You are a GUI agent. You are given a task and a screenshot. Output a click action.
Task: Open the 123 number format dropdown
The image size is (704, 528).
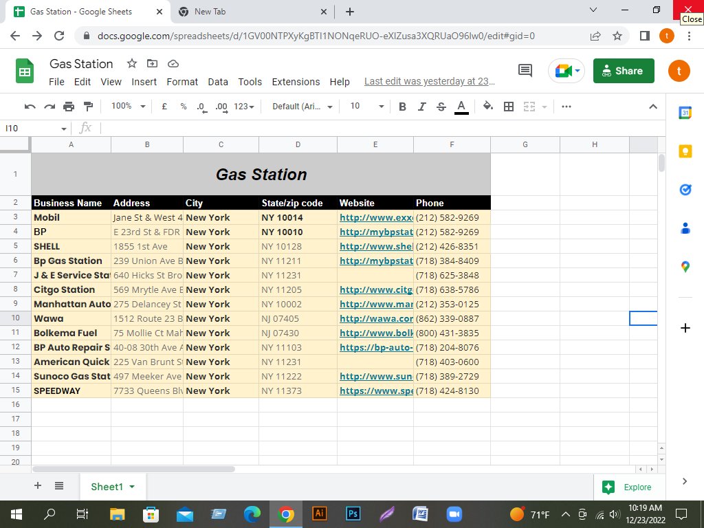244,107
